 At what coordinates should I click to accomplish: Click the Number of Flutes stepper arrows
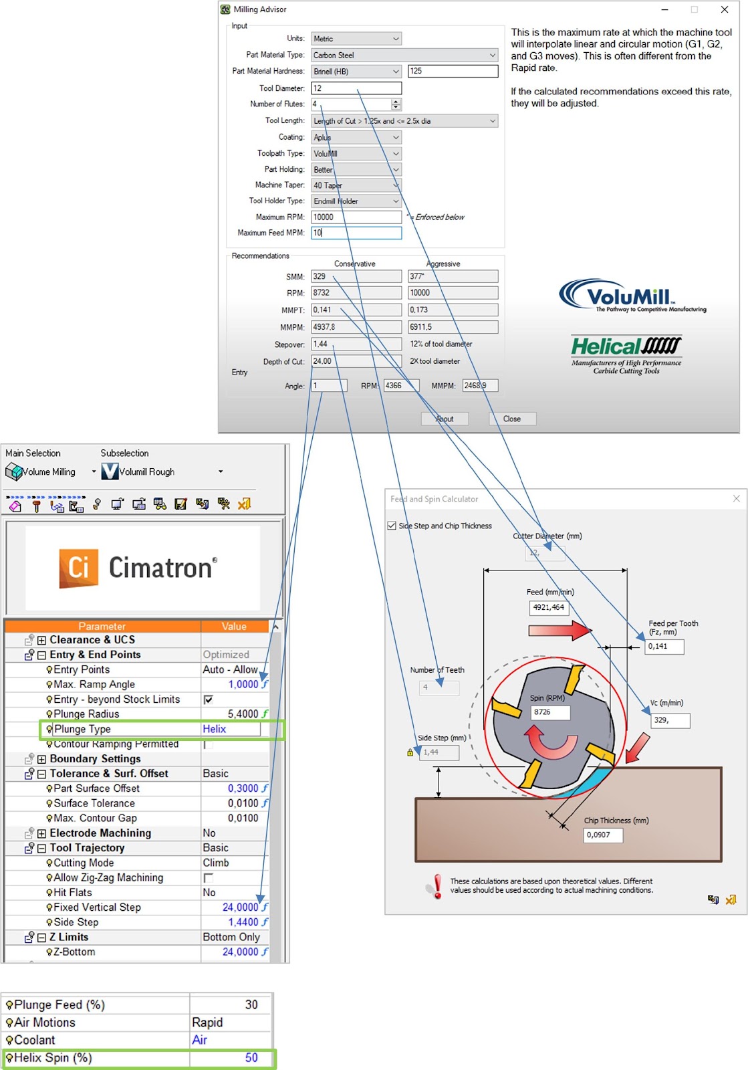coord(396,104)
